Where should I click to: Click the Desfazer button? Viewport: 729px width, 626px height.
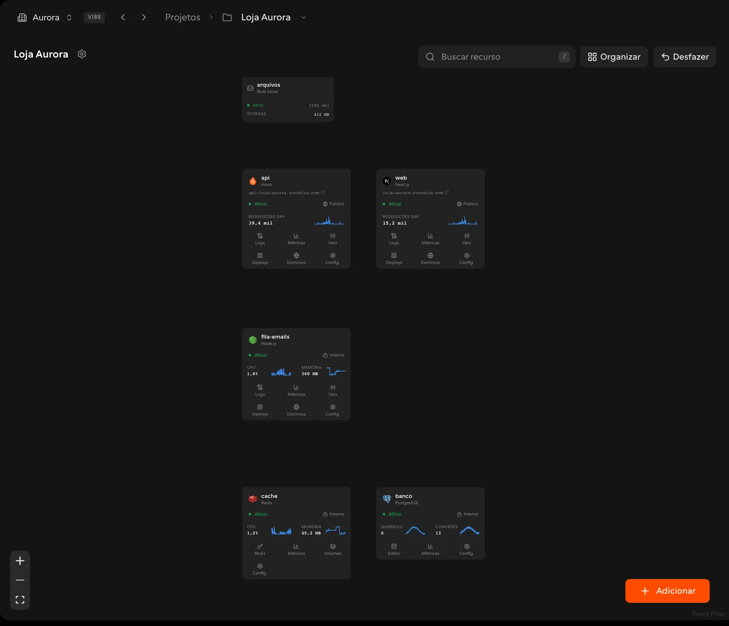tap(685, 57)
